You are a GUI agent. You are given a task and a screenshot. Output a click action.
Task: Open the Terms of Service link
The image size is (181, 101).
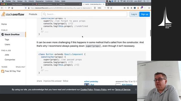click(122, 89)
